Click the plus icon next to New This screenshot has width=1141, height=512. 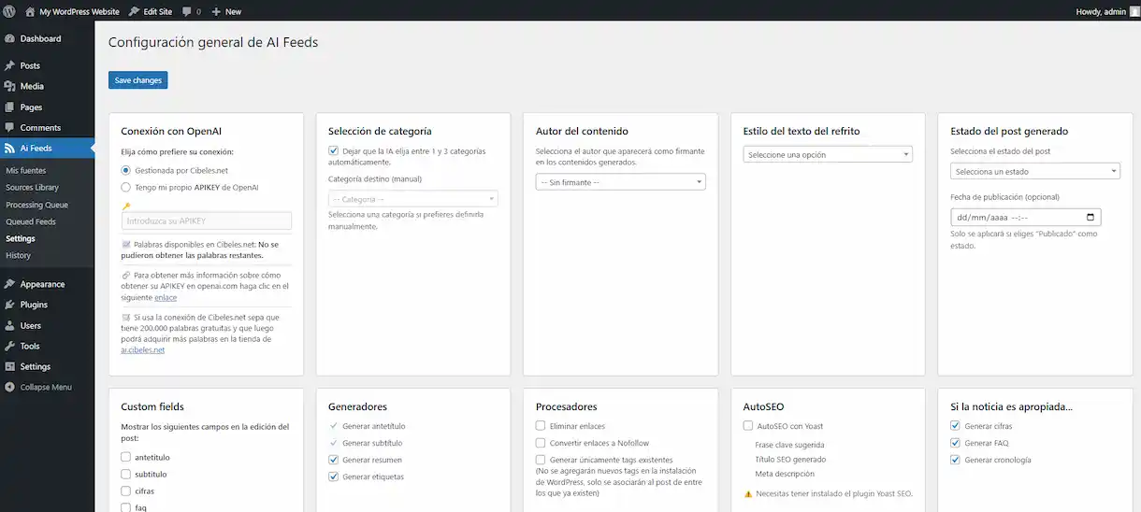(x=216, y=11)
